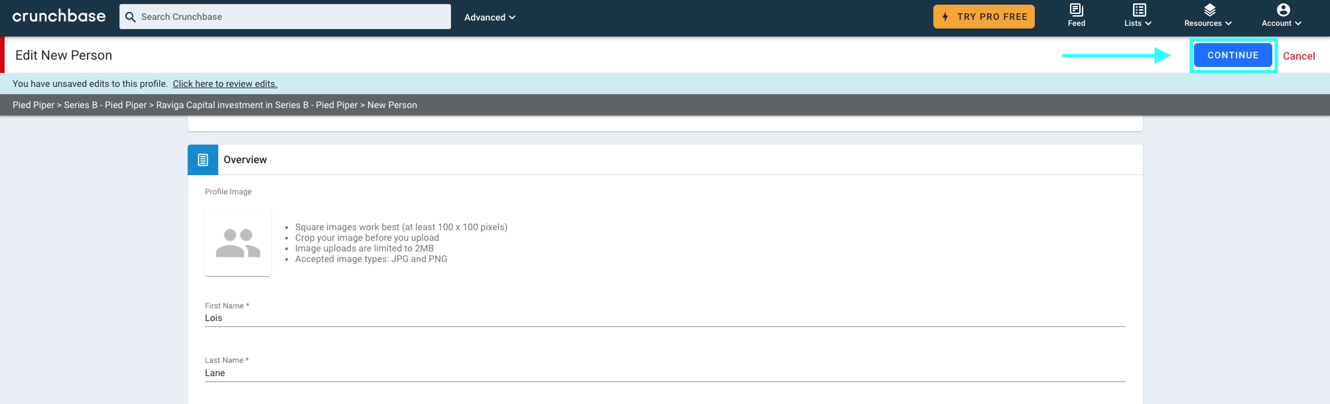Click the Edit New Person title
This screenshot has height=404, width=1330.
[64, 55]
